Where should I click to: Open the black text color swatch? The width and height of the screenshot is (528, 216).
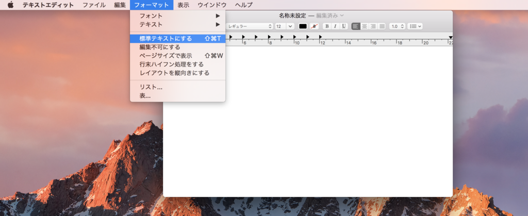303,26
